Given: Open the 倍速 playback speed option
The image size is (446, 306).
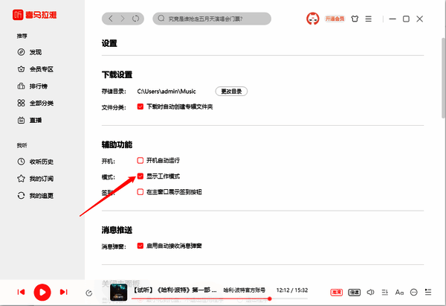Looking at the screenshot, I should 354,293.
